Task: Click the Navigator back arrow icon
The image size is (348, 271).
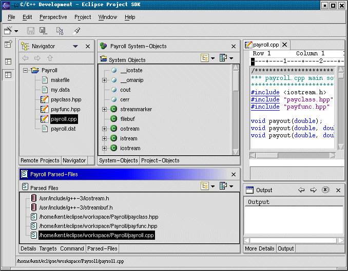Action: point(25,58)
